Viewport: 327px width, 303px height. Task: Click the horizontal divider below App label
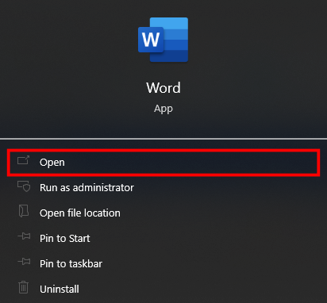pos(163,139)
